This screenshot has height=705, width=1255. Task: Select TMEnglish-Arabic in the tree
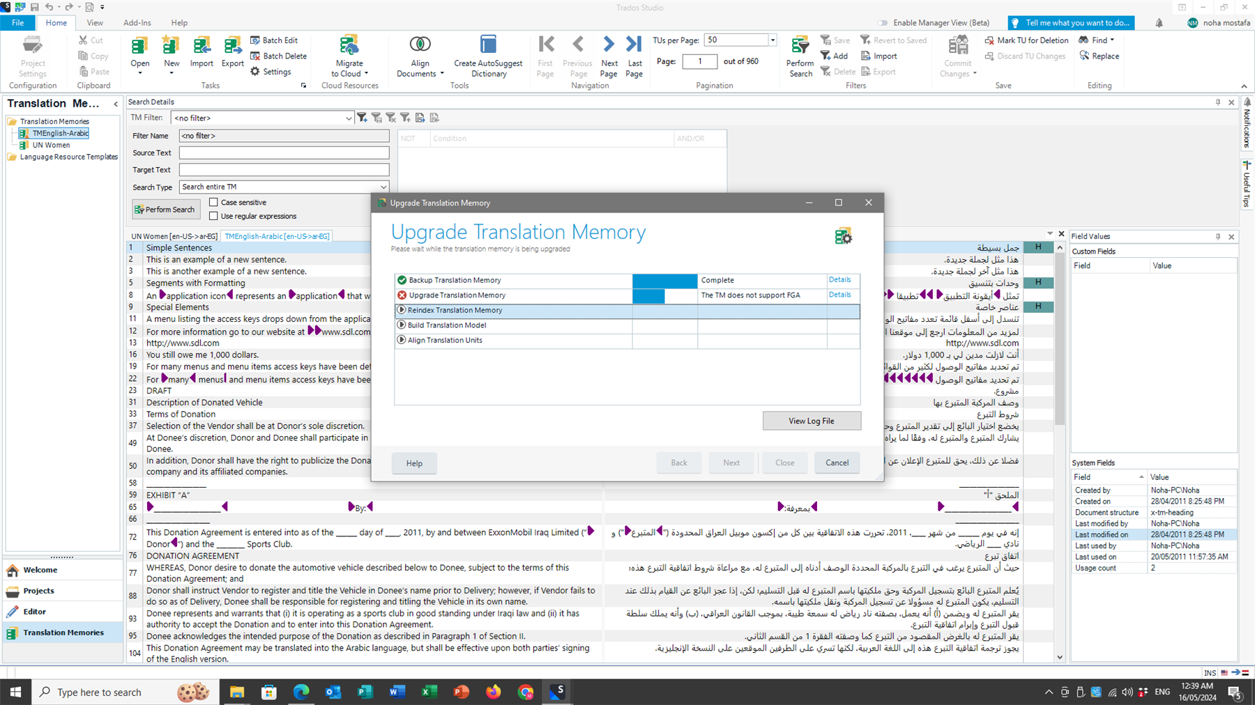coord(60,133)
